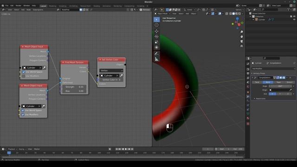297x167 pixels.
Task: Open the Playback dropdown in timeline
Action: pyautogui.click(x=13, y=149)
